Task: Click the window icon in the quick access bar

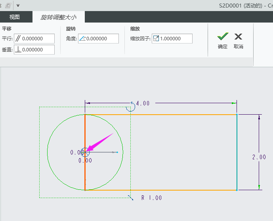Action: [8, 6]
